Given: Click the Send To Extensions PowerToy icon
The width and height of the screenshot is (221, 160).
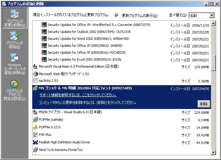Looking at the screenshot, I should (x=35, y=150).
